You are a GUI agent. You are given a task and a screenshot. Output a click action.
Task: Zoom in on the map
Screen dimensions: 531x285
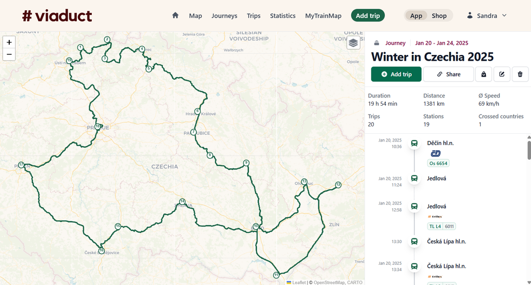coord(9,42)
